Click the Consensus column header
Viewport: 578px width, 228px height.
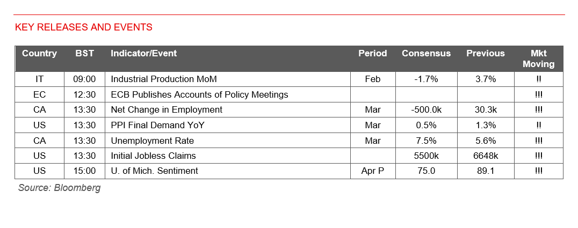(426, 54)
